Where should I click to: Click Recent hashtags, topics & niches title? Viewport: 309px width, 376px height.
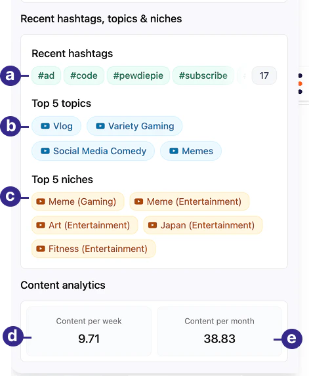101,19
